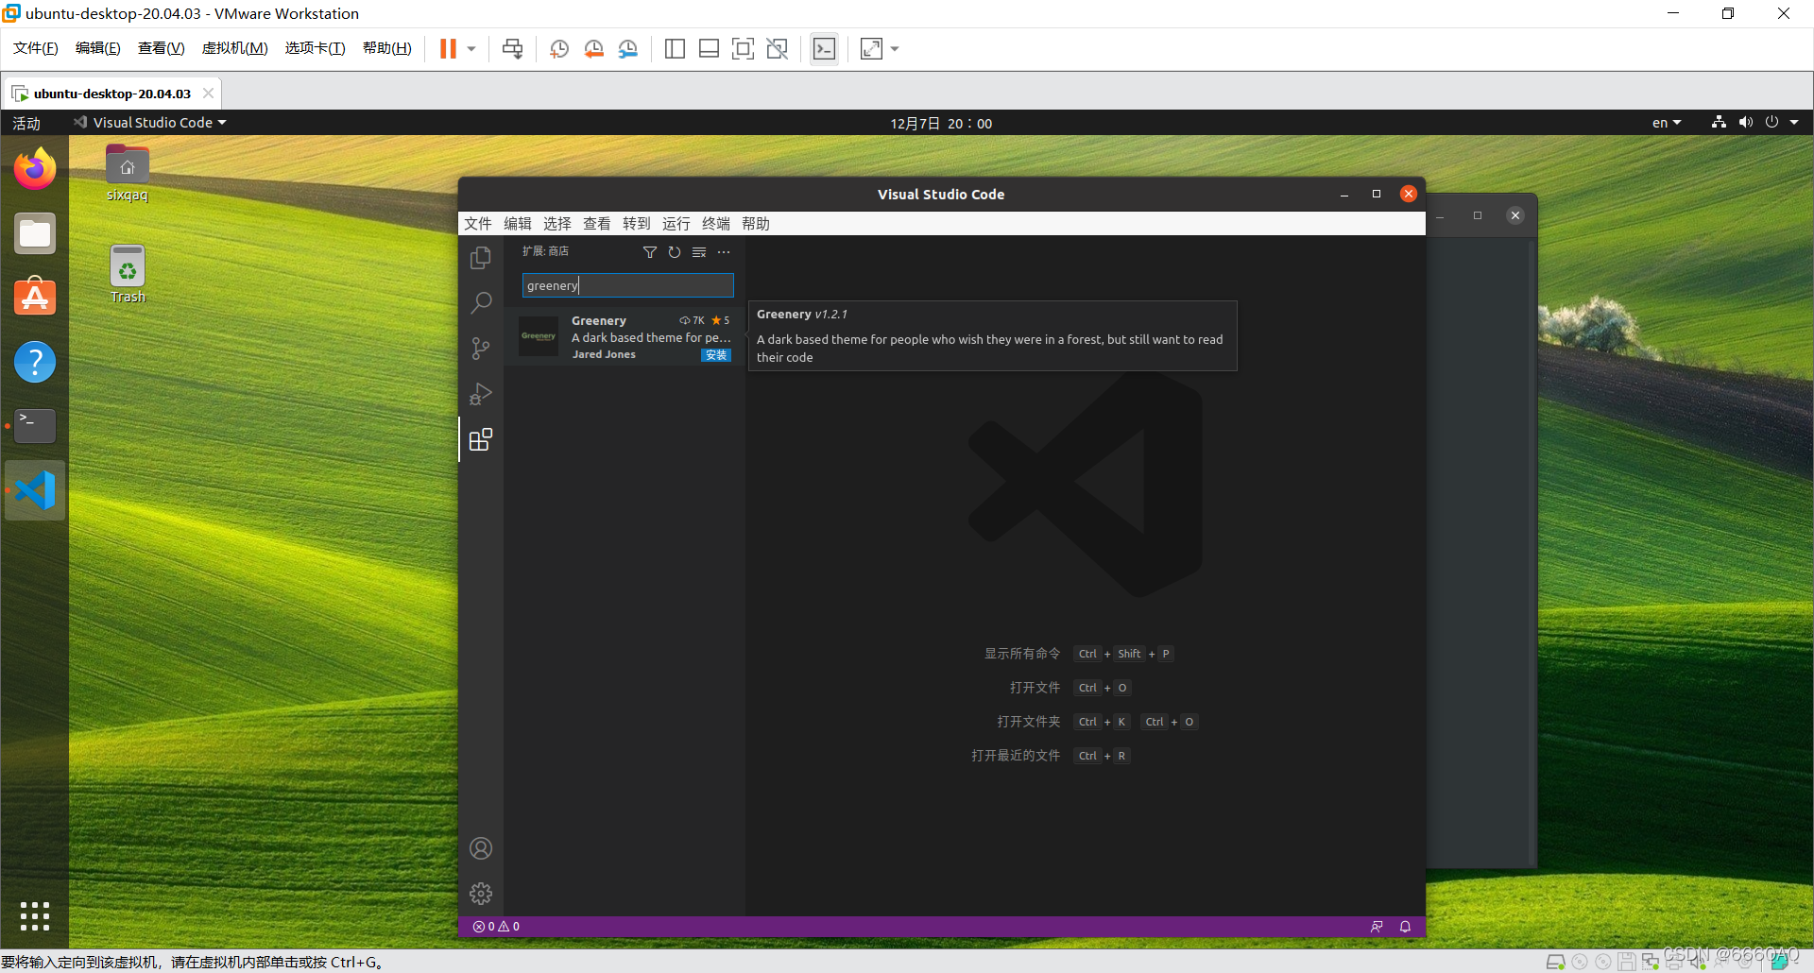The image size is (1814, 973).
Task: Focus the extension search box
Action: [627, 285]
